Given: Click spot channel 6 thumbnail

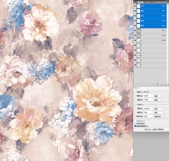Looking at the screenshot, I should [x=139, y=55].
